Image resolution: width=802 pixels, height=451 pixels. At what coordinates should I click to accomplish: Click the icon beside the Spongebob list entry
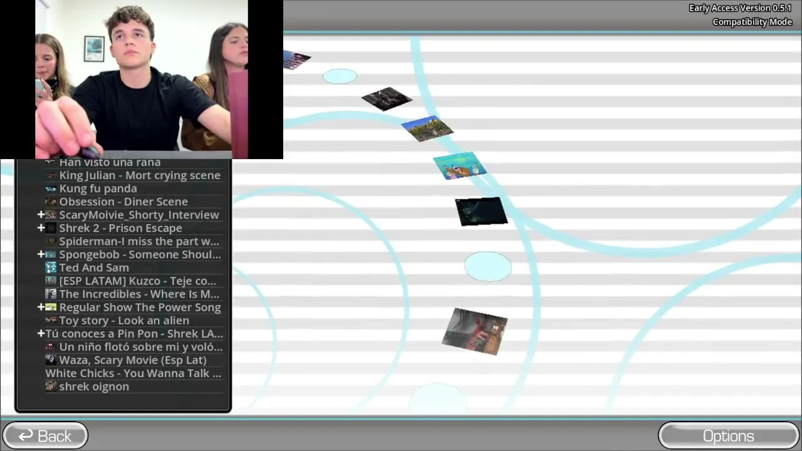point(51,254)
